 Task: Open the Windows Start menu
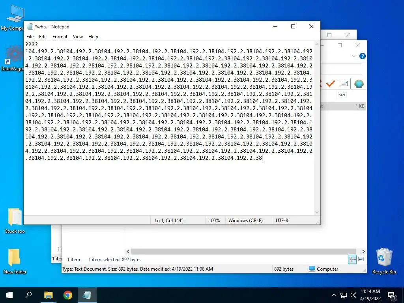click(9, 295)
